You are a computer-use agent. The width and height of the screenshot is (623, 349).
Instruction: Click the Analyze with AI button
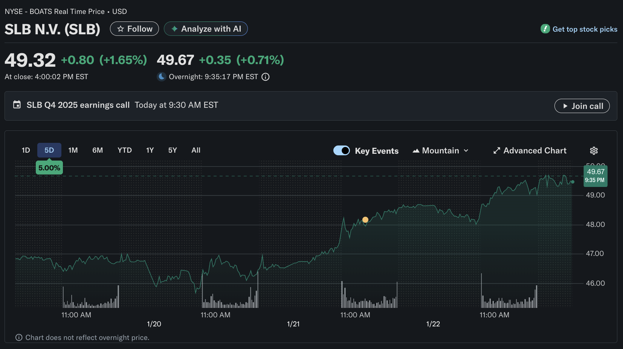tap(206, 29)
